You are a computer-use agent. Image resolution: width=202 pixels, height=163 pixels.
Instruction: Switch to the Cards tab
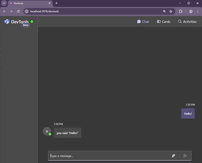tap(163, 22)
